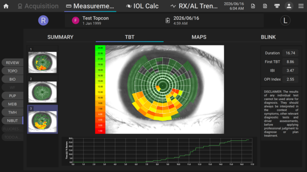Open the REVIEW side button
307x172 pixels.
pos(12,63)
